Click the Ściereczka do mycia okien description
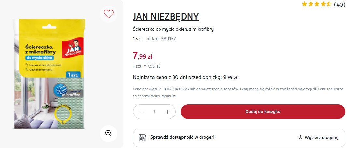This screenshot has height=148, width=347. [x=173, y=29]
